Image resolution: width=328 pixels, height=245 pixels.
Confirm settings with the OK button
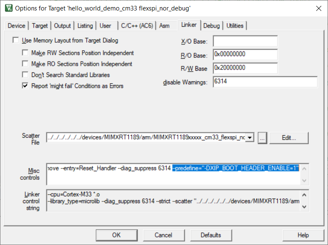[x=116, y=235]
